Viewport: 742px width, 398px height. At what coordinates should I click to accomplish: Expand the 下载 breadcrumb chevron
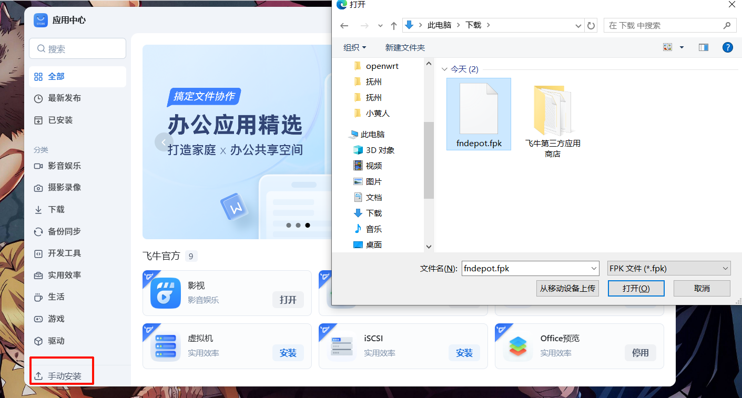coord(489,25)
